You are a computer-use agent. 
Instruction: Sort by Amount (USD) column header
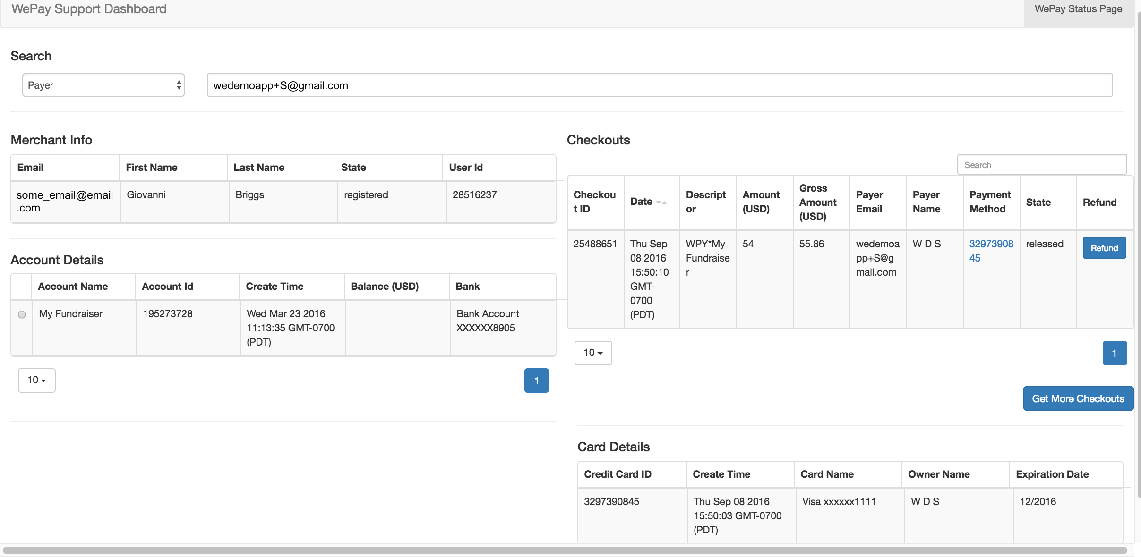pos(764,202)
